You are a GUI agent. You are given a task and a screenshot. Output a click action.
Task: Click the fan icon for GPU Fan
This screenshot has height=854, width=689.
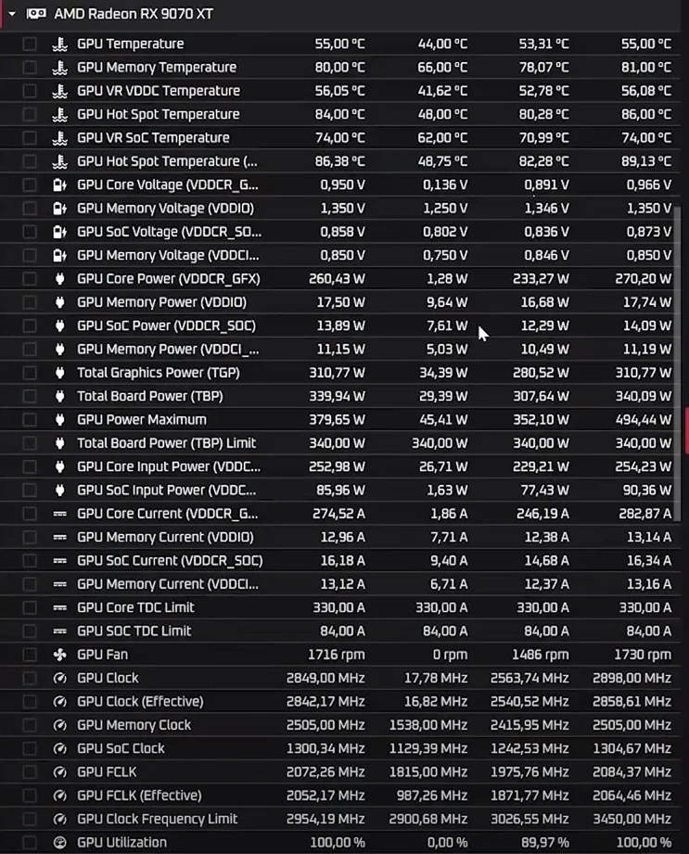(60, 654)
